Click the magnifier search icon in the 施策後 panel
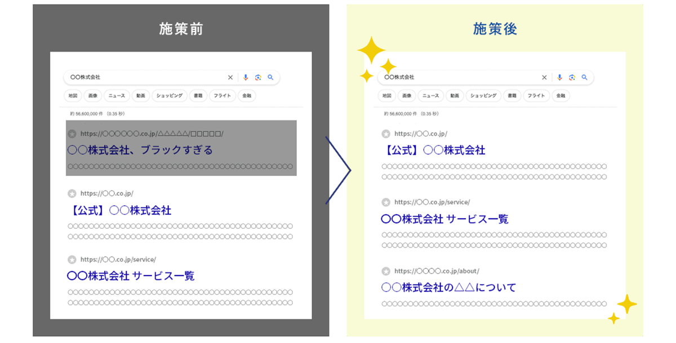This screenshot has height=343, width=676. 584,78
